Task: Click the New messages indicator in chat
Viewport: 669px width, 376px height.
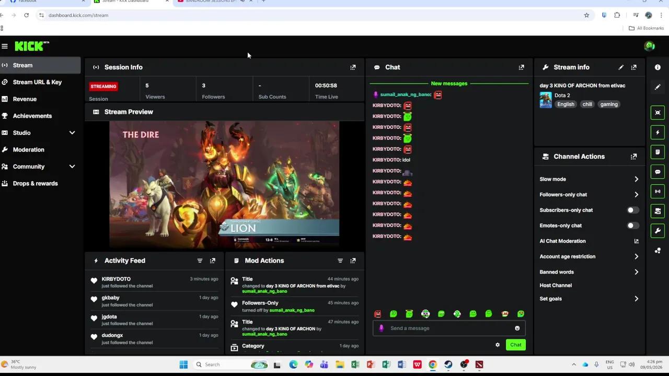Action: coord(449,84)
